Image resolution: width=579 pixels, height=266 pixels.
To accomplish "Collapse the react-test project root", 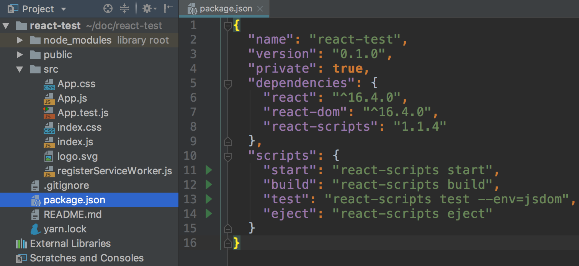I will point(5,26).
